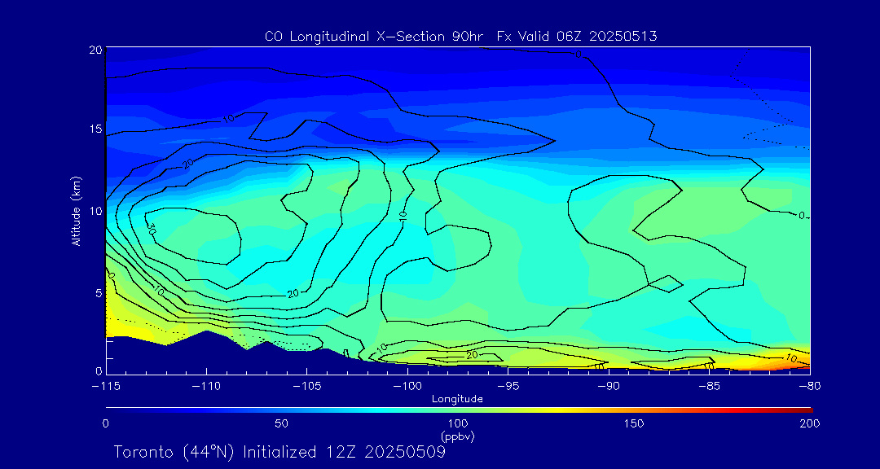Click the contour line label "30"
The width and height of the screenshot is (880, 469).
(x=151, y=230)
